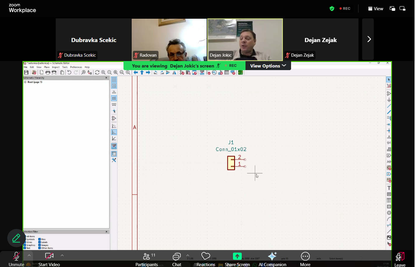This screenshot has height=267, width=416.
Task: Select Root (page 1) in Schematic Hierarchy
Action: (35, 82)
